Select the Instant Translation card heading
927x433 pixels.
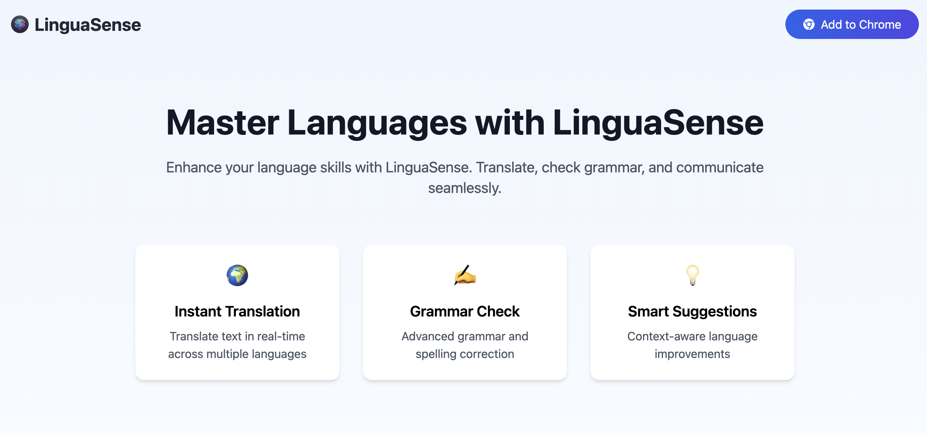point(237,311)
